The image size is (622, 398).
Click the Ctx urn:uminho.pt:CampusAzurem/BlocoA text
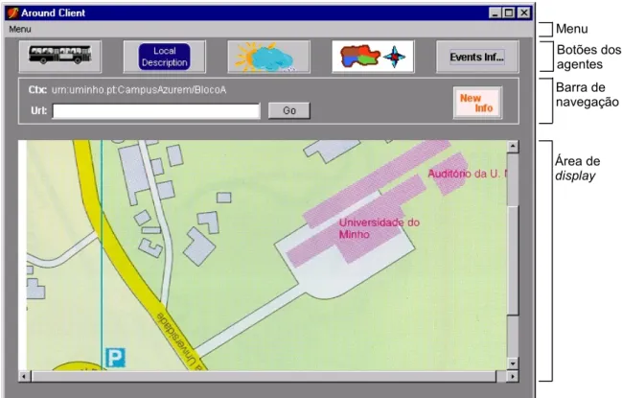click(127, 90)
